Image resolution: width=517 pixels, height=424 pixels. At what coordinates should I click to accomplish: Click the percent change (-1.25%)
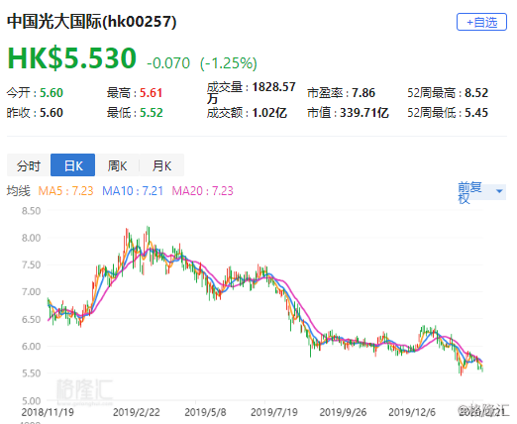(229, 63)
